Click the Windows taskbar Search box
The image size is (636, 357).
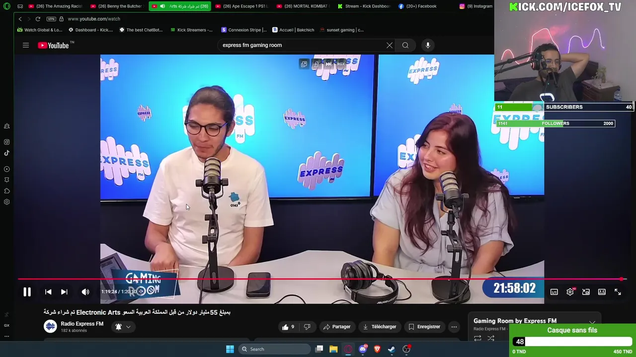tap(274, 349)
